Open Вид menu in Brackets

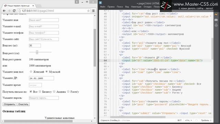coord(127,7)
